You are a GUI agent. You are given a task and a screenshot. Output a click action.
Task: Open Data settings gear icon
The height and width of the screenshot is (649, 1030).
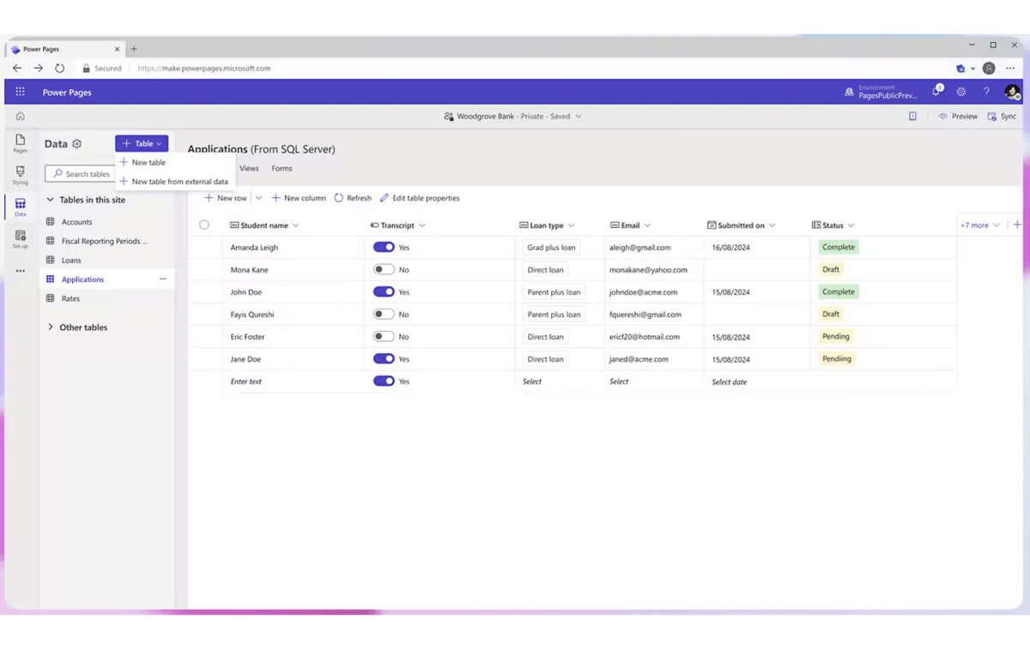[76, 144]
